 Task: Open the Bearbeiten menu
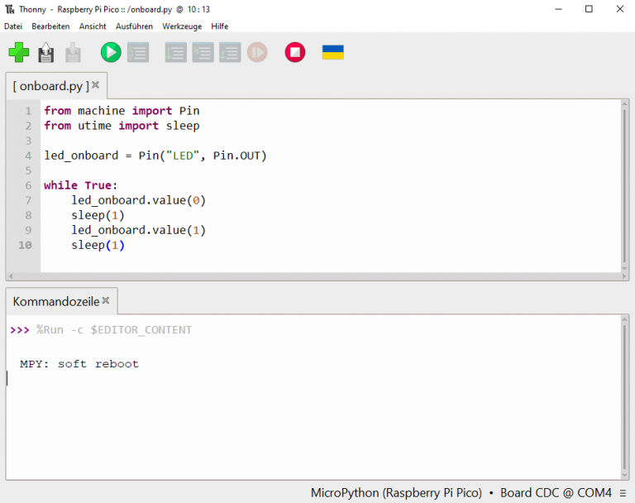pos(50,26)
